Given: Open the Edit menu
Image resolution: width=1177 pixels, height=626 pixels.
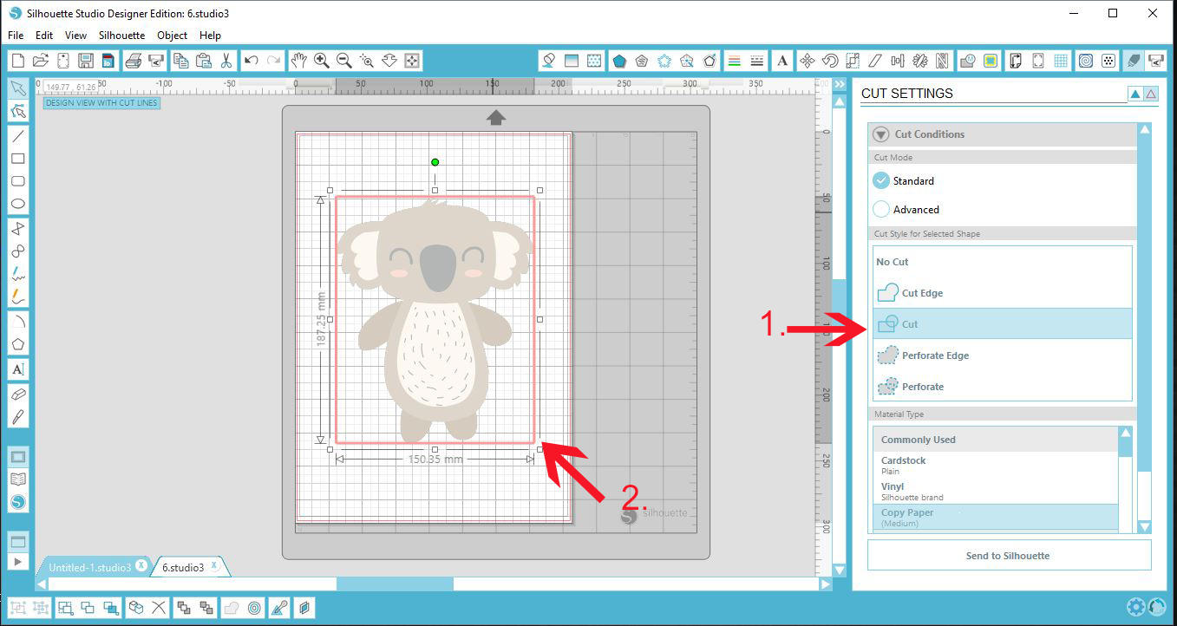Looking at the screenshot, I should (44, 36).
